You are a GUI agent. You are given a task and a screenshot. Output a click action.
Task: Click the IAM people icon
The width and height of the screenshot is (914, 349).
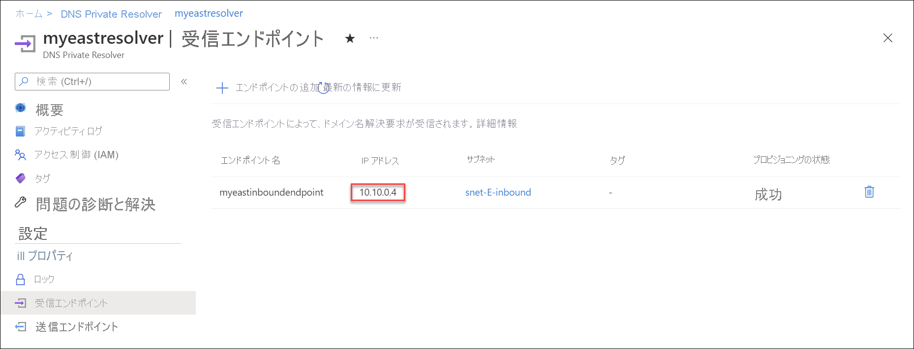[x=20, y=155]
